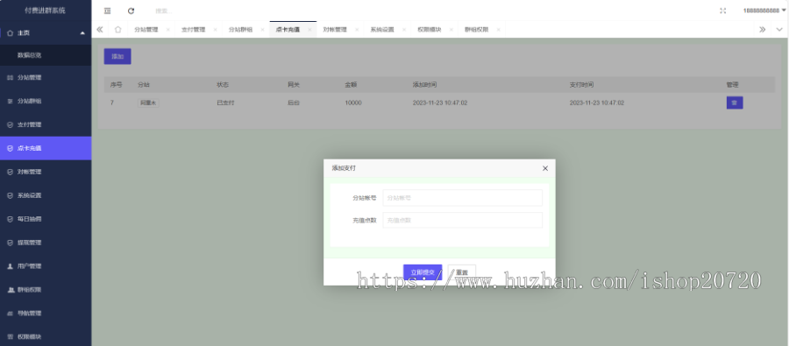Image resolution: width=789 pixels, height=346 pixels.
Task: Click the refresh icon in the header
Action: (131, 11)
